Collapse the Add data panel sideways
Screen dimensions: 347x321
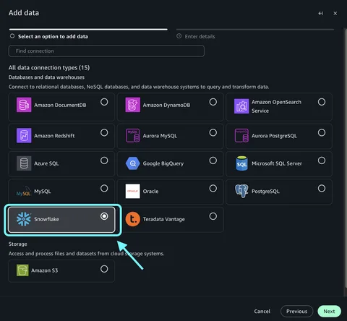(320, 13)
